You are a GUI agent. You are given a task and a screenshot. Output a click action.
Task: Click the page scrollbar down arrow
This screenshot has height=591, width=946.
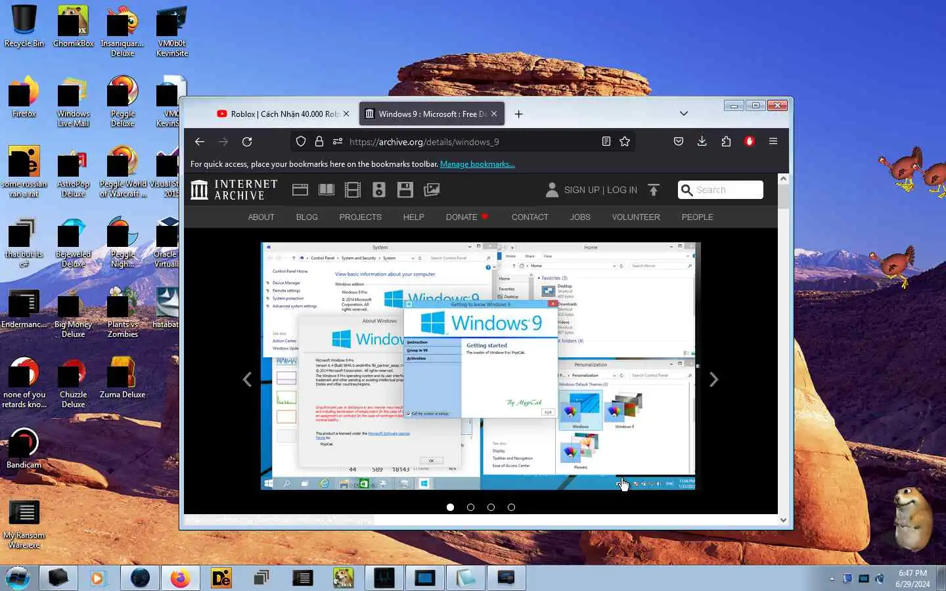coord(783,520)
